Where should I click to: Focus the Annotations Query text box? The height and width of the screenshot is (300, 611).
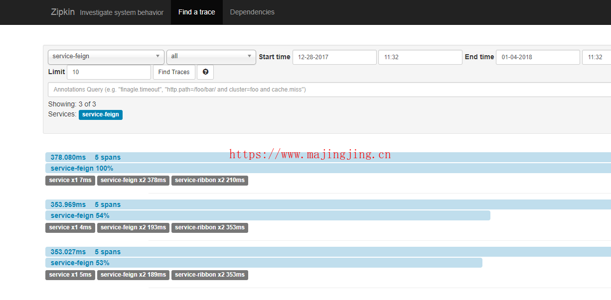329,90
